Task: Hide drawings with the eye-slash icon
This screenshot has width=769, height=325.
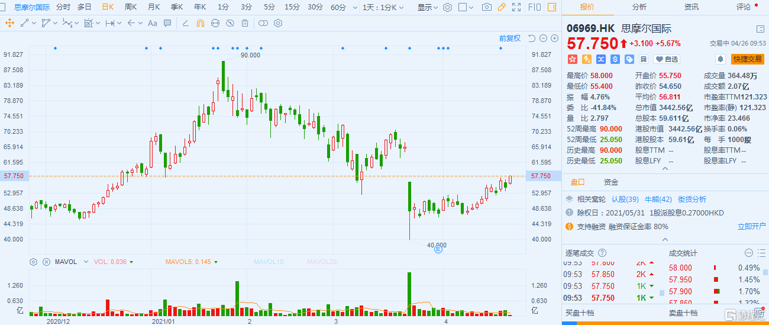Action: point(230,23)
